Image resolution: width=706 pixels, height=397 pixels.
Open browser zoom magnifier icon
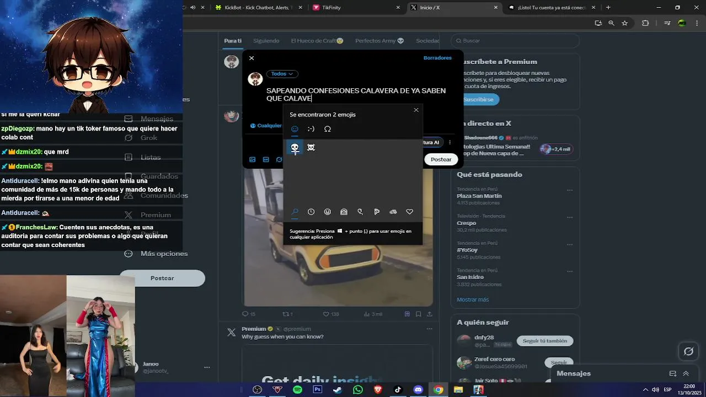(611, 23)
